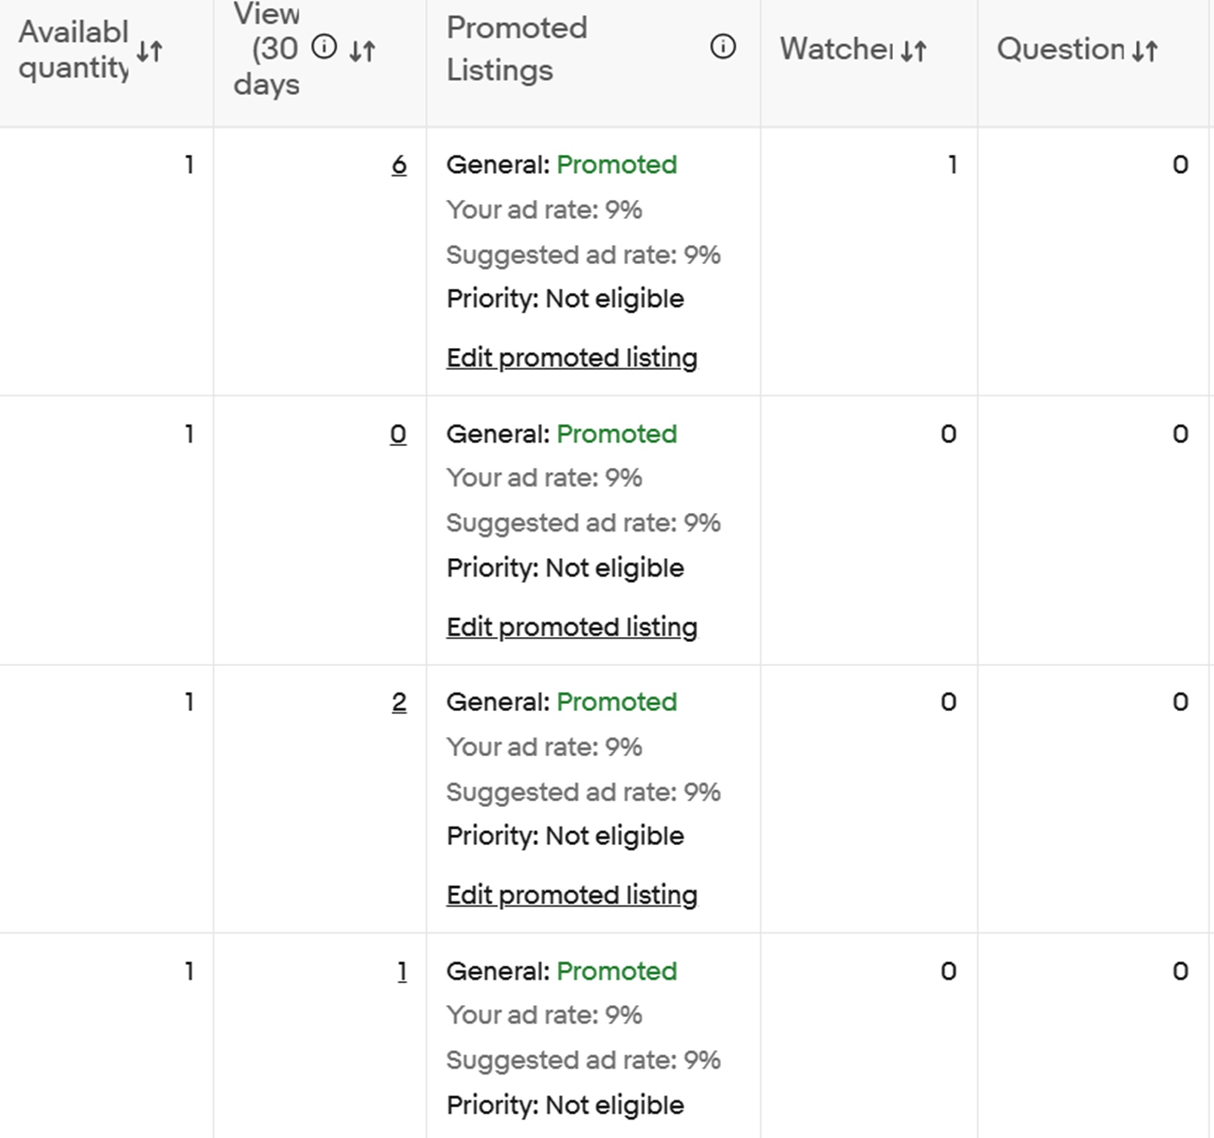Screen dimensions: 1214x1138
Task: Click the Watchers column header label
Action: [x=836, y=49]
